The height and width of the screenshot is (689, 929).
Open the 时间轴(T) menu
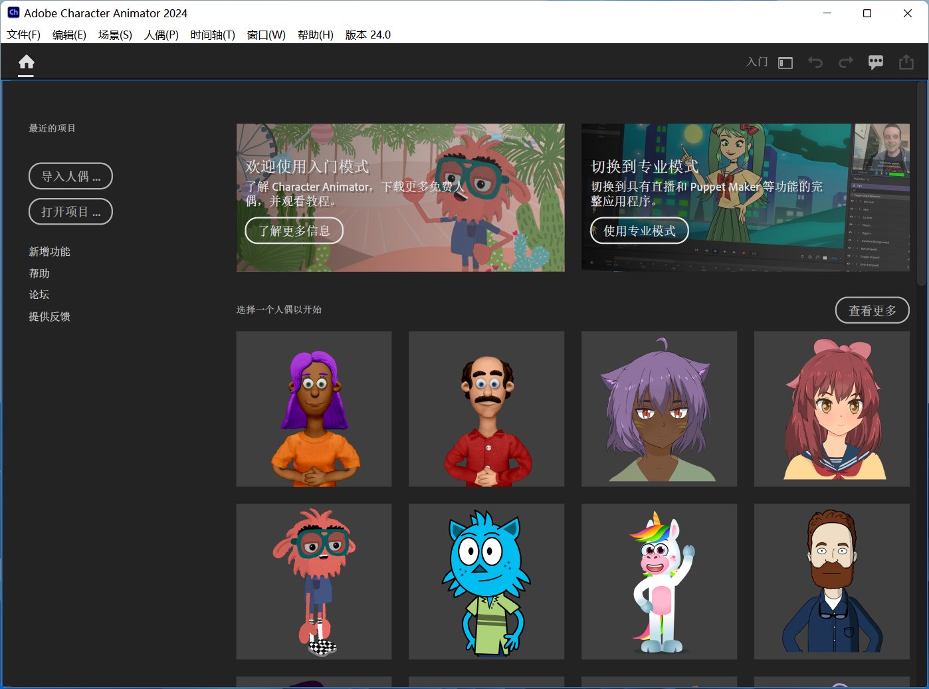point(213,35)
